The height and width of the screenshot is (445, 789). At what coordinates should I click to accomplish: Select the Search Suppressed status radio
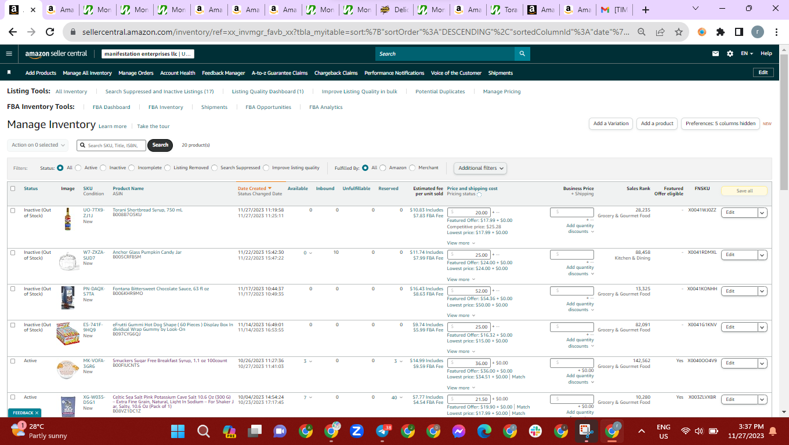pos(215,168)
